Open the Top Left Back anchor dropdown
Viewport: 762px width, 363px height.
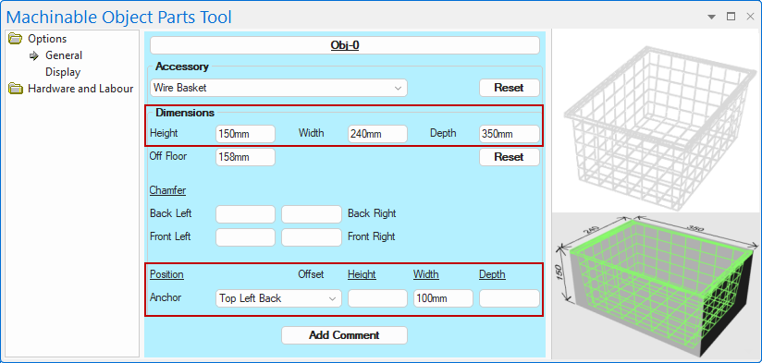278,298
